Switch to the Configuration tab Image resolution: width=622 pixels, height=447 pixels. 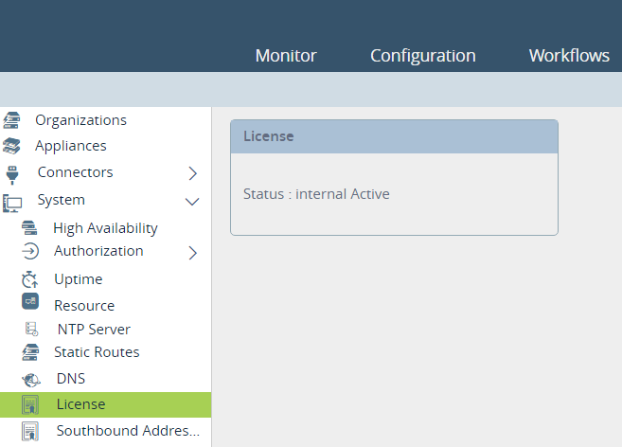pyautogui.click(x=423, y=56)
